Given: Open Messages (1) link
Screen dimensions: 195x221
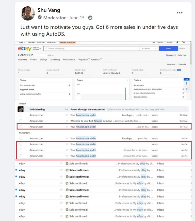Looking at the screenshot, I should point(171,55).
